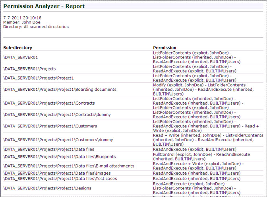Click the permission cell for the Projects row
The height and width of the screenshot is (197, 267).
pos(208,69)
